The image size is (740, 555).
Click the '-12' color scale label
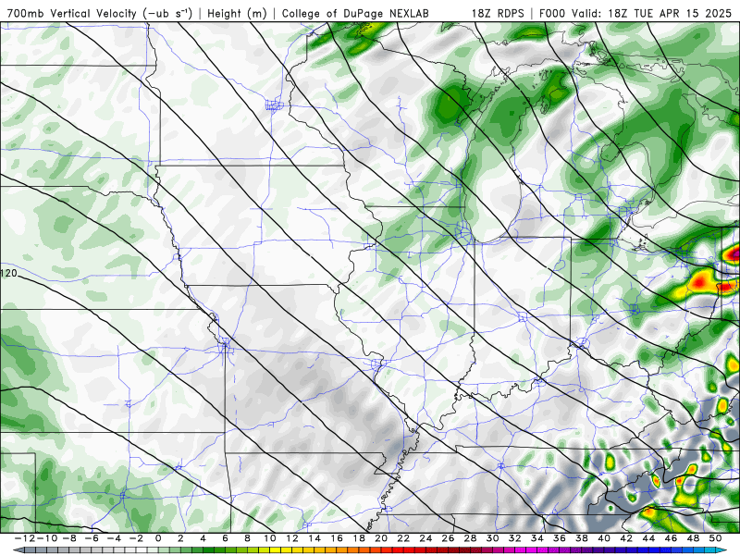click(x=25, y=538)
